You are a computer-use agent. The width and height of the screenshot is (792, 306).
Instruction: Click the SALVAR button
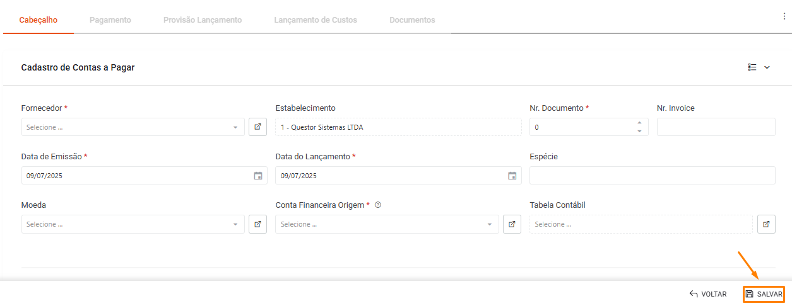[764, 294]
